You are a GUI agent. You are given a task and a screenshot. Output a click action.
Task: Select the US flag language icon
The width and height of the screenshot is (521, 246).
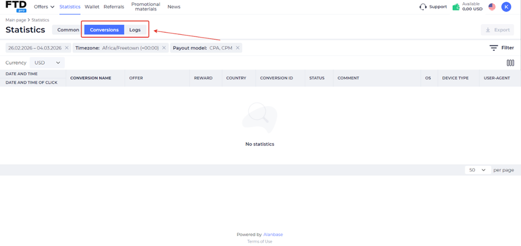pyautogui.click(x=492, y=7)
